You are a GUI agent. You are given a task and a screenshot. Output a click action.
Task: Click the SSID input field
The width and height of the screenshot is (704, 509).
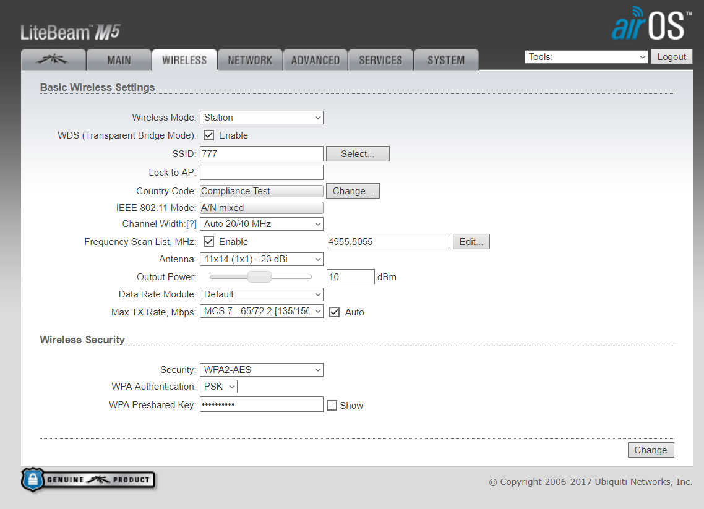tap(262, 154)
